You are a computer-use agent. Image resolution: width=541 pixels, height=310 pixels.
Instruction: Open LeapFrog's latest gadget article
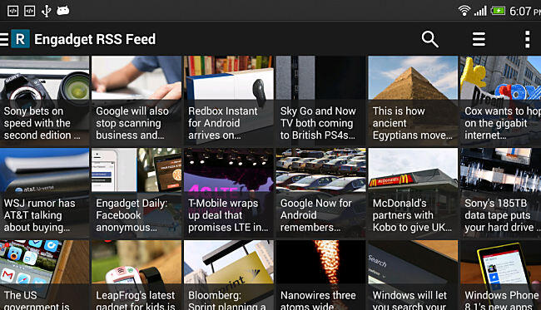pos(136,275)
